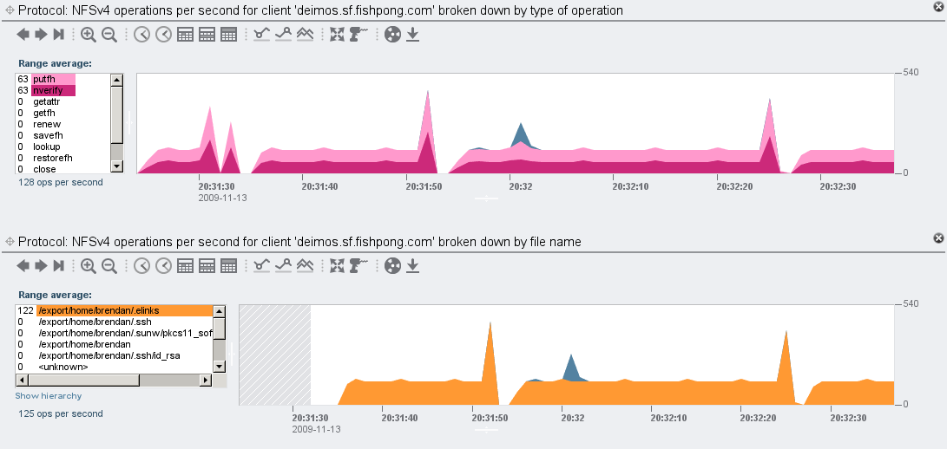Zoom in on the operation type graph

89,35
